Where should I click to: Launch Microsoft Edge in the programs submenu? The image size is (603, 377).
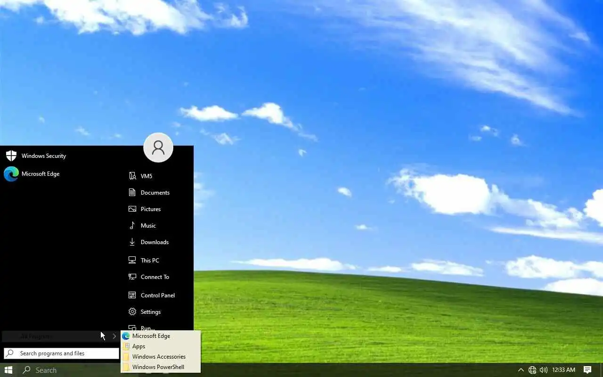coord(161,336)
